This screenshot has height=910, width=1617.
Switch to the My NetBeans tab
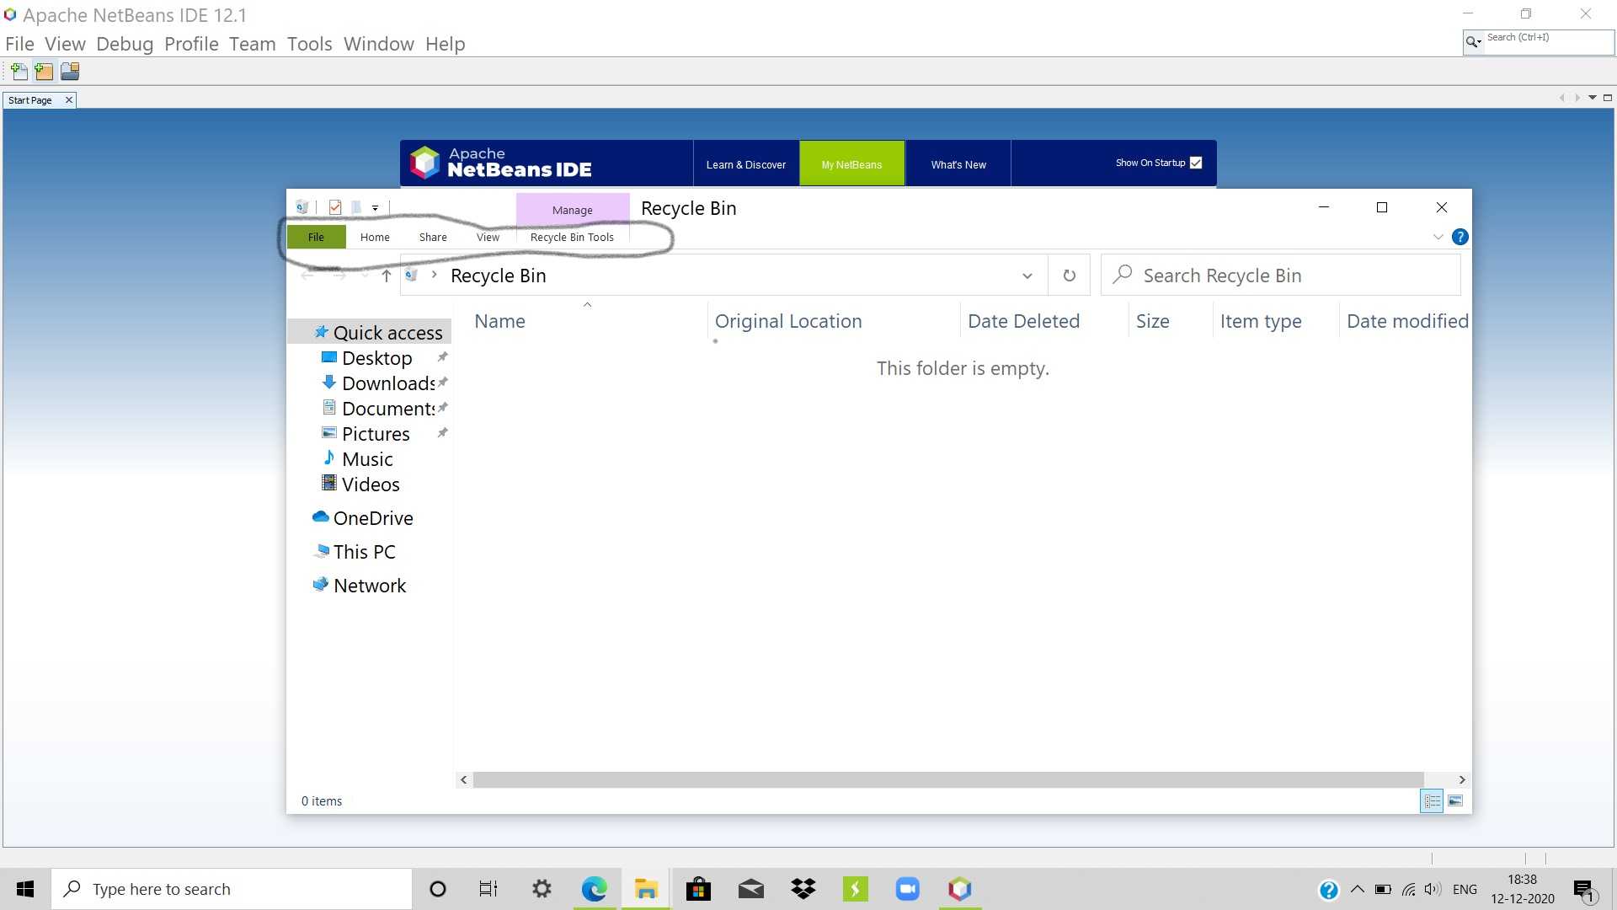pyautogui.click(x=851, y=164)
